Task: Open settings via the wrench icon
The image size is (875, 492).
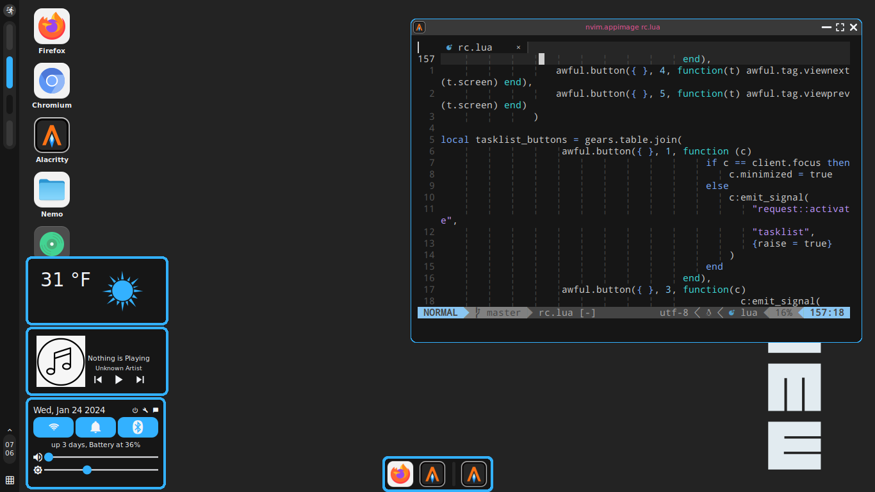Action: pyautogui.click(x=145, y=409)
